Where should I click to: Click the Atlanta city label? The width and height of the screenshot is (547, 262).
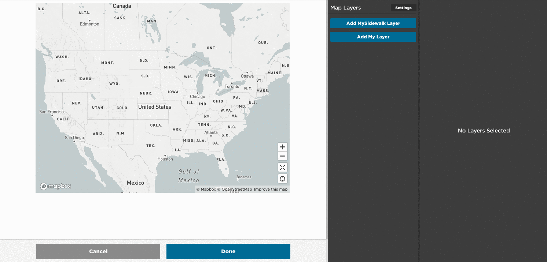coord(211,132)
